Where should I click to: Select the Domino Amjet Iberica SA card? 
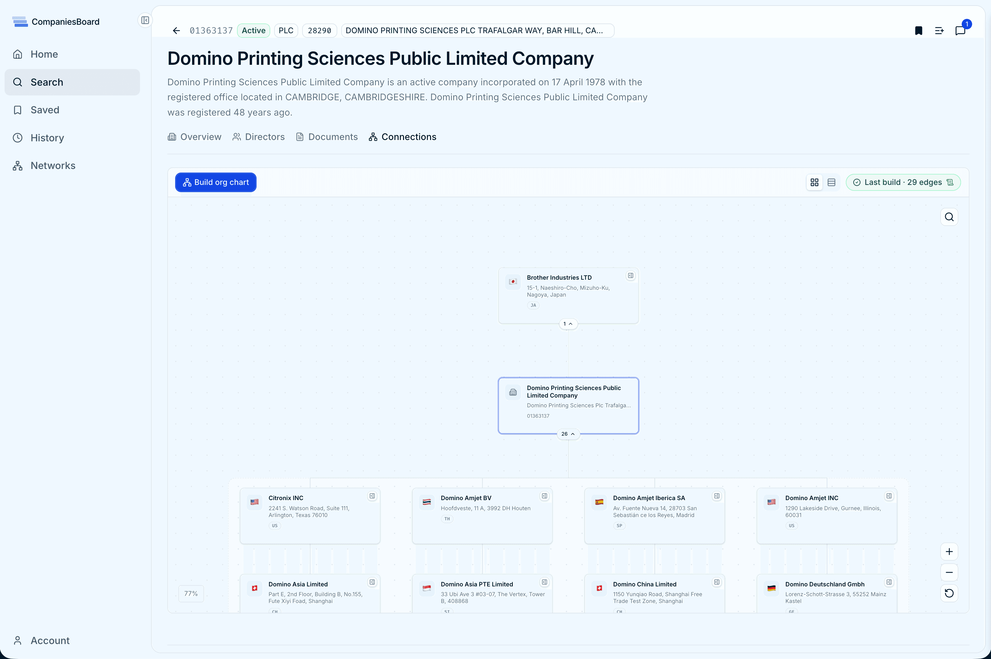655,516
